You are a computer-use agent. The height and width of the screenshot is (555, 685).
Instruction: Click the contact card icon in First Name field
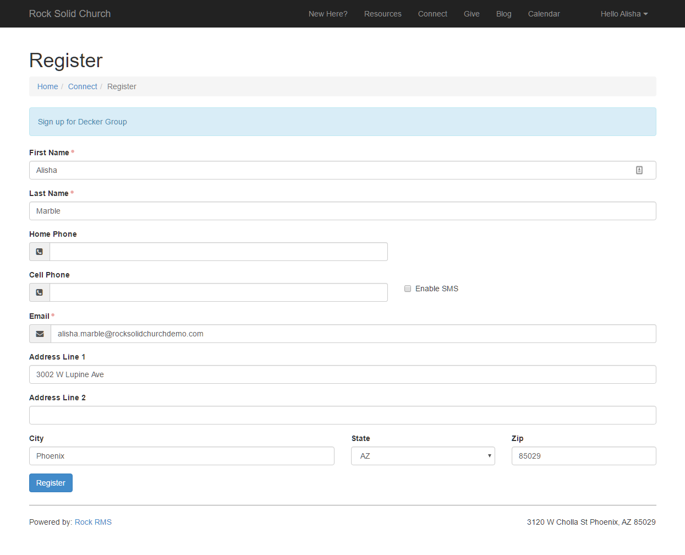[x=639, y=170]
